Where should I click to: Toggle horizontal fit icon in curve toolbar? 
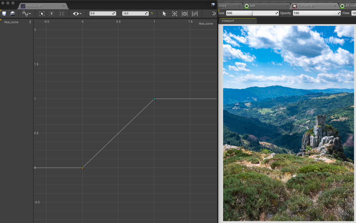pos(61,13)
